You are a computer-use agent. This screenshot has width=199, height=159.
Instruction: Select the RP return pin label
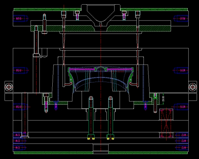pos(25,133)
